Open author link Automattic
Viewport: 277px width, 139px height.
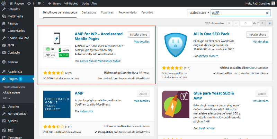87,111
